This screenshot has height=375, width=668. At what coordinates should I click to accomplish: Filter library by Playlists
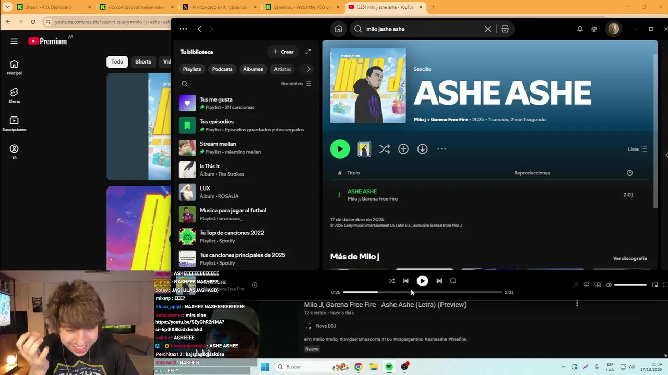pyautogui.click(x=192, y=69)
